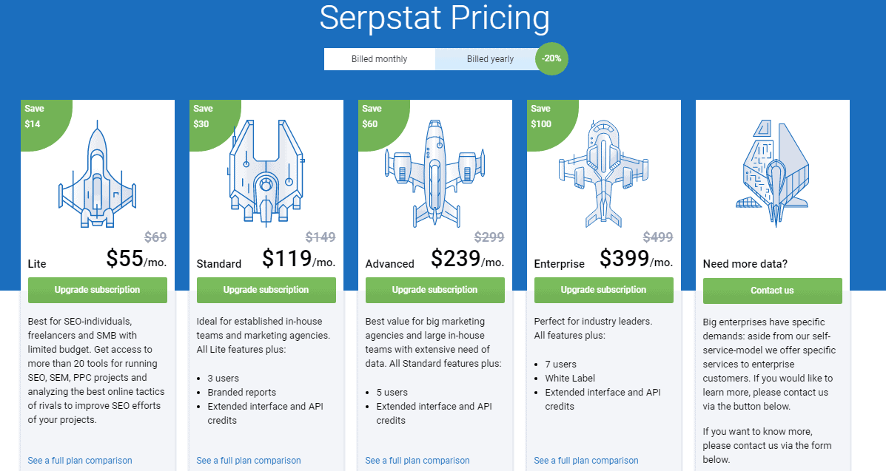Click the Advanced plan spaceship icon
The width and height of the screenshot is (886, 471).
coord(435,174)
